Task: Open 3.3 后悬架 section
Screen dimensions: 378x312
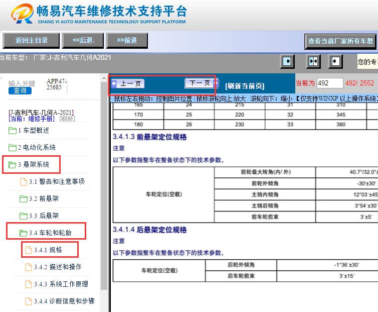Action: click(44, 216)
